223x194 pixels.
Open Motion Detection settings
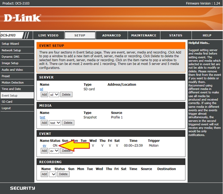pos(13,83)
